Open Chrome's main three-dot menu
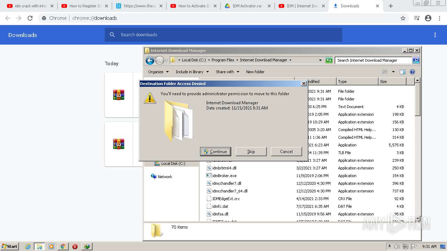The height and width of the screenshot is (251, 447). (x=439, y=18)
